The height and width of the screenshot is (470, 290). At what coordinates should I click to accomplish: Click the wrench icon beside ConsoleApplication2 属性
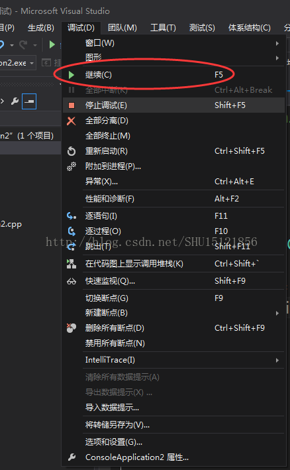[72, 457]
